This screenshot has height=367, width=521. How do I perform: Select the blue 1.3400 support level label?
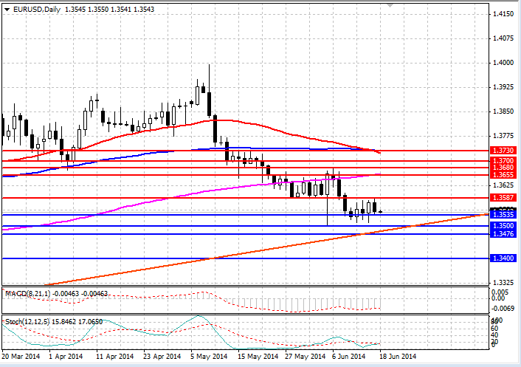[503, 258]
